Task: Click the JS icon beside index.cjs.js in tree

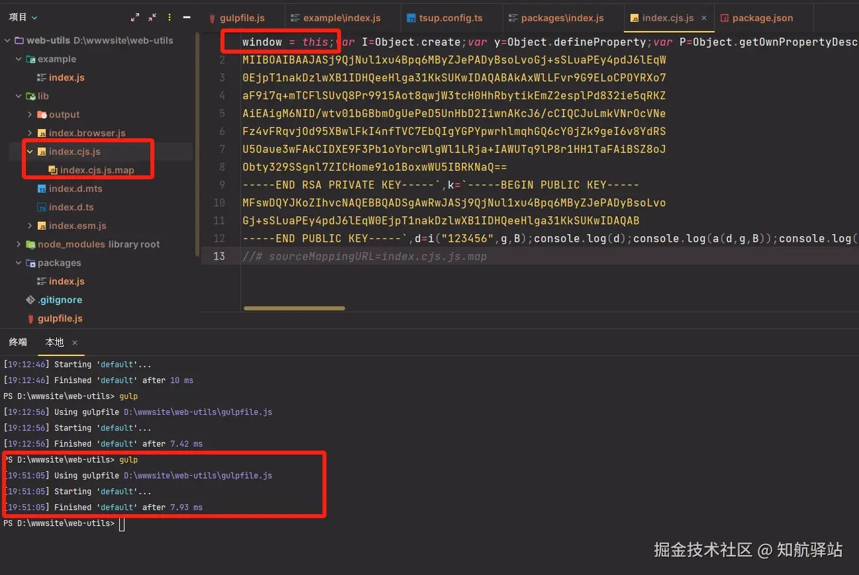Action: [42, 152]
